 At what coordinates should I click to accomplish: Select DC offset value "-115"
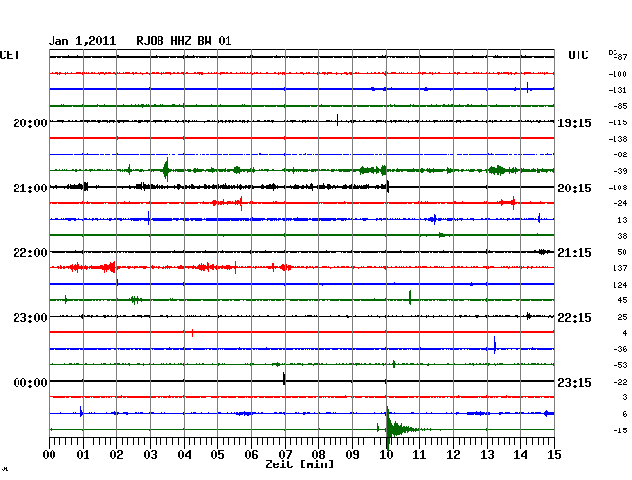tap(617, 122)
